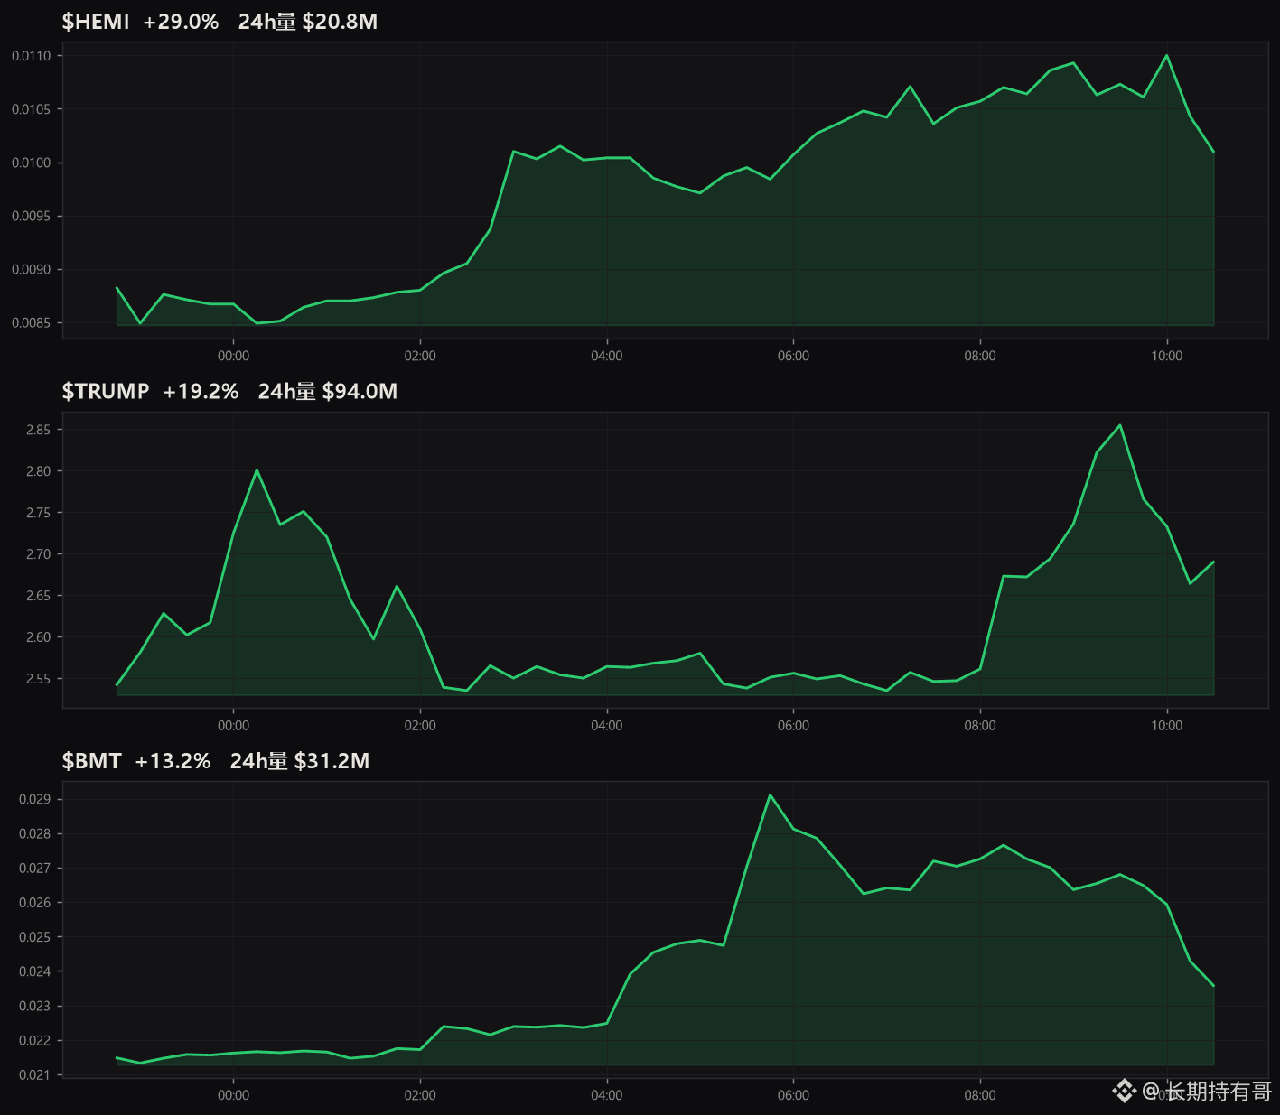The width and height of the screenshot is (1280, 1115).
Task: Click the 2.65 price axis label
Action: click(38, 596)
